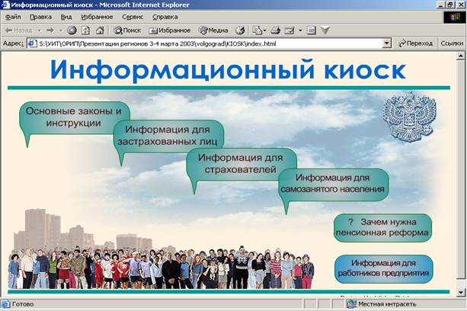Screen dimensions: 467x311
Task: Click the Stop loading toolbar icon
Action: [x=72, y=30]
